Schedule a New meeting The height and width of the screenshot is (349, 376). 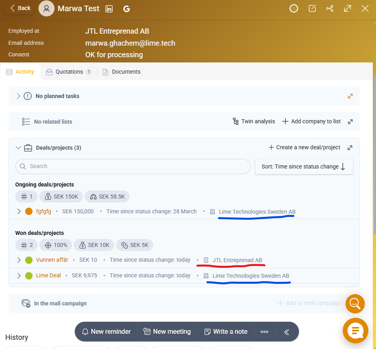point(167,331)
